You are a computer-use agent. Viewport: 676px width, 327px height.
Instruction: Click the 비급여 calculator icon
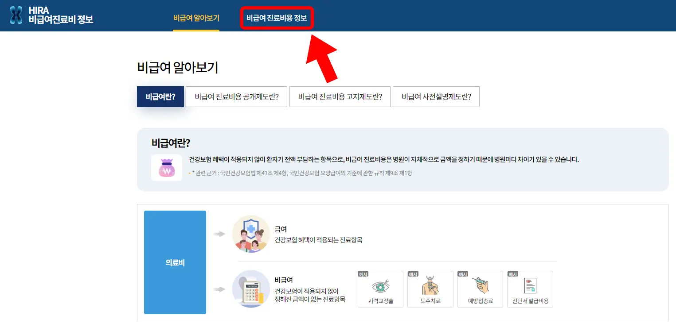click(251, 289)
